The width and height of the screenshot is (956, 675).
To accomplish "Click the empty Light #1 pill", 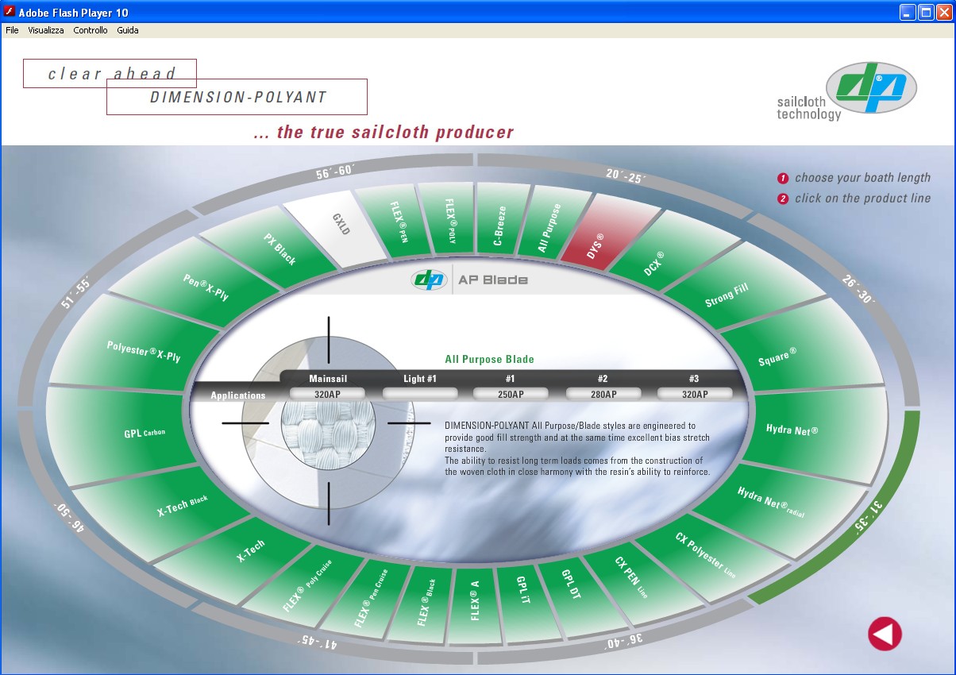I will [x=420, y=393].
